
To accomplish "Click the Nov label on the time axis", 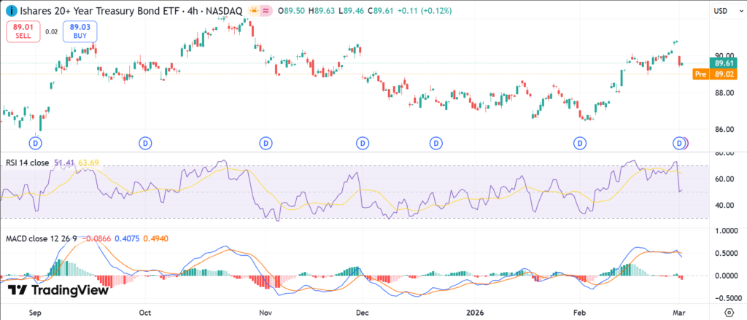I will pos(266,313).
